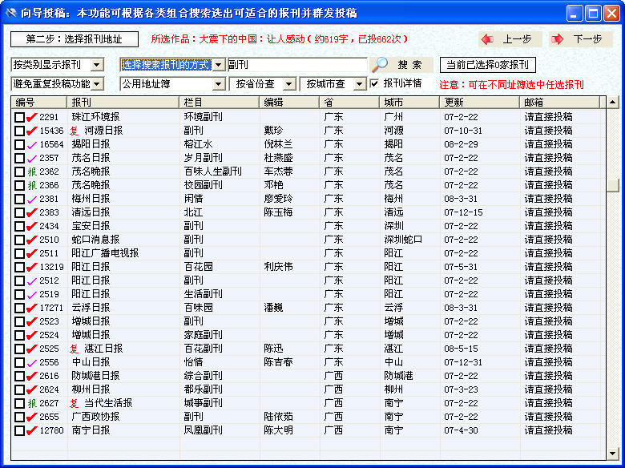Click the red check mark on row 2291
The image size is (625, 468).
pyautogui.click(x=31, y=117)
